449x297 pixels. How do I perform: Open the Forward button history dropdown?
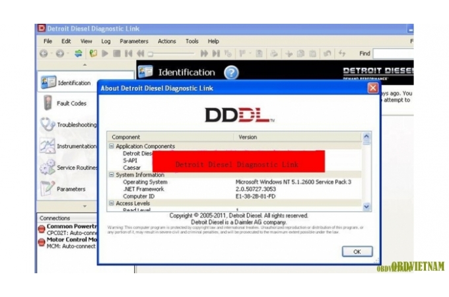[68, 53]
